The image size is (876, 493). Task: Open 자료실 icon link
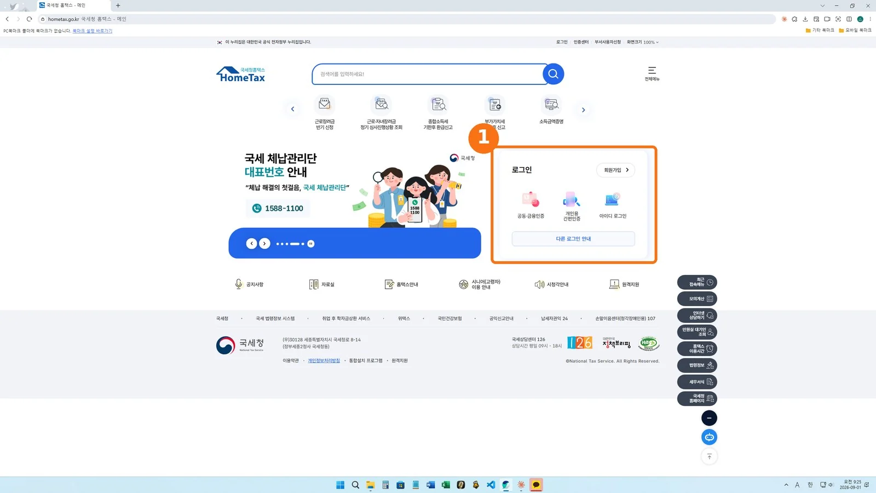322,284
